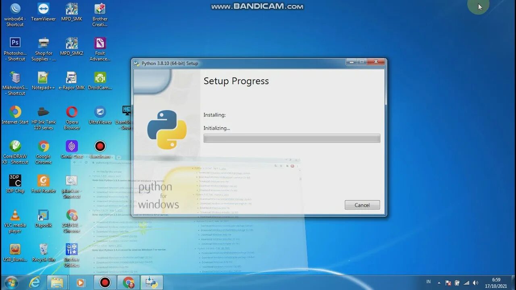Open the UltraViewer shortcut
Viewport: 516px width, 290px height.
[x=100, y=113]
